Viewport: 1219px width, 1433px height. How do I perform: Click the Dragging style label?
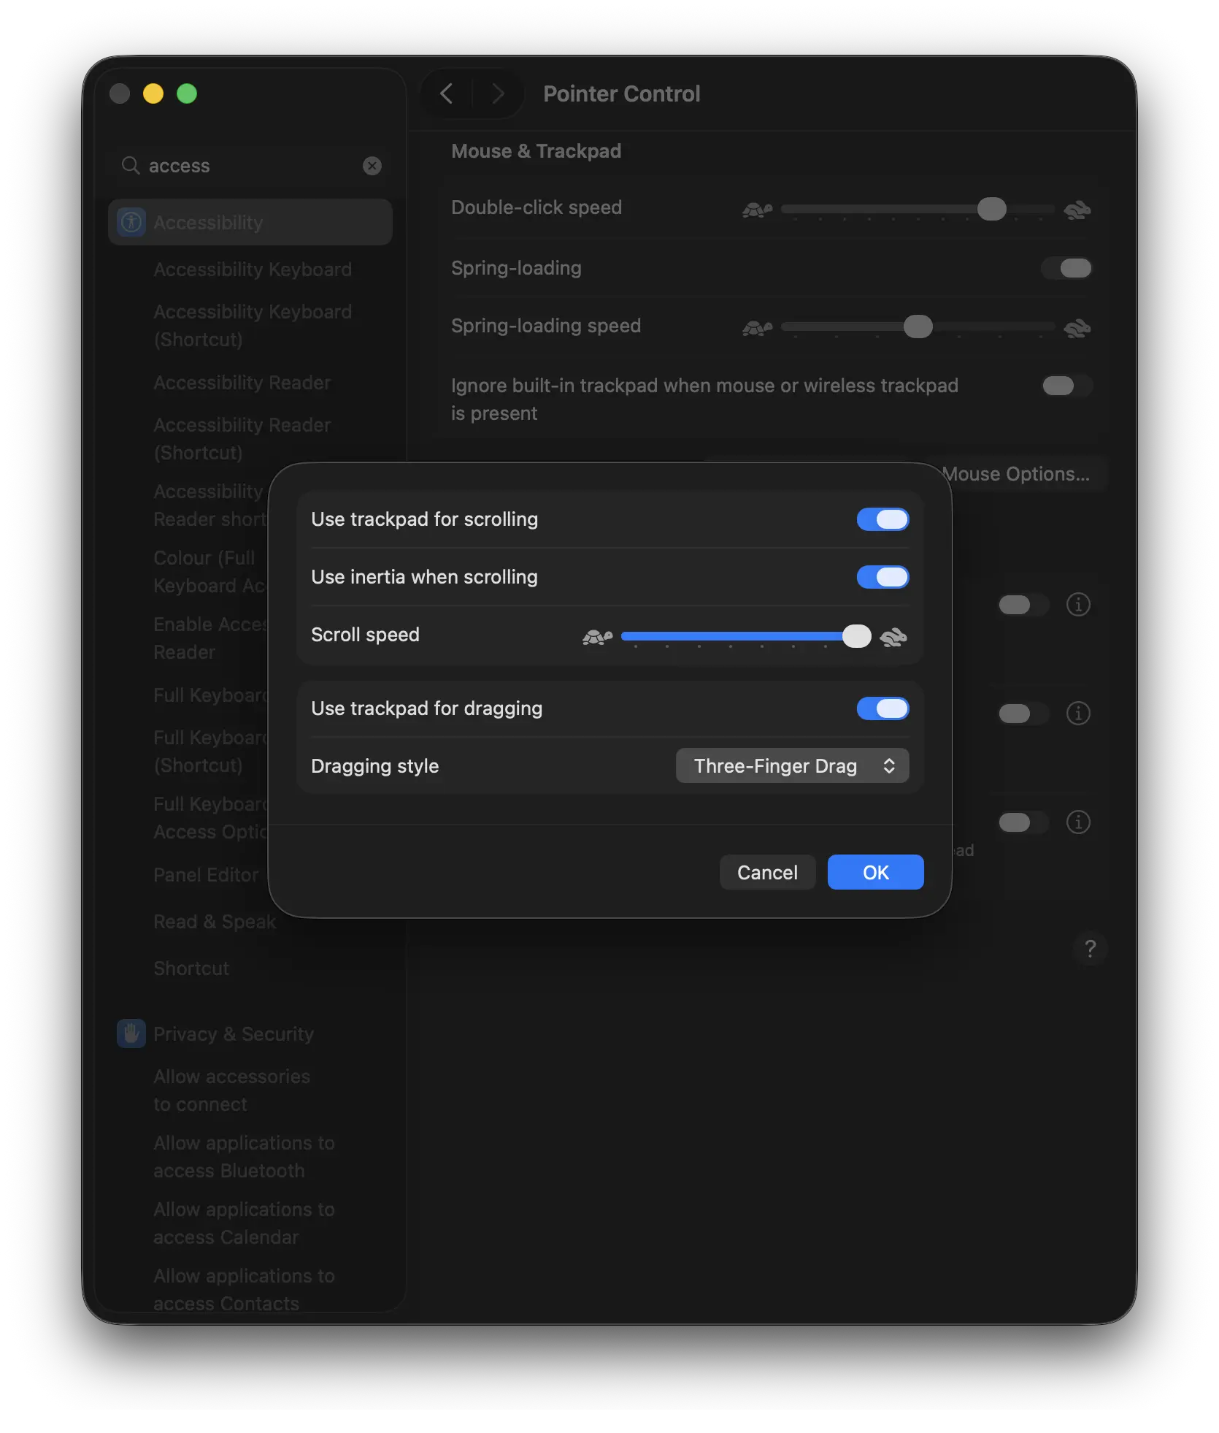(374, 766)
